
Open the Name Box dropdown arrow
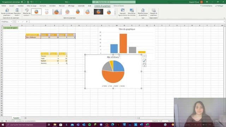point(11,22)
